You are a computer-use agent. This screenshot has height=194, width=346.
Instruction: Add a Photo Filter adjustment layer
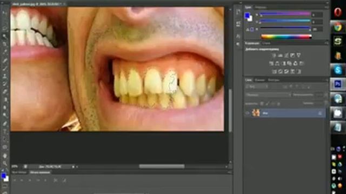point(289,64)
